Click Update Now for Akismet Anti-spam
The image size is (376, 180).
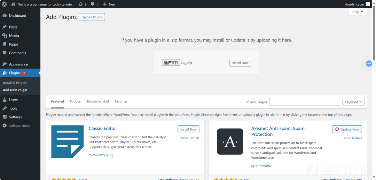point(347,129)
